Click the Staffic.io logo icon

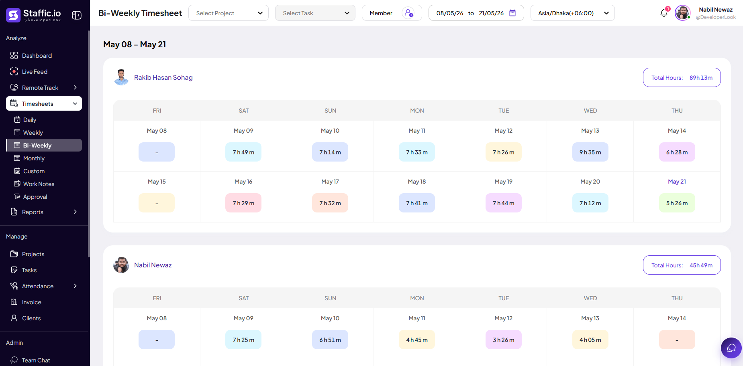pos(13,15)
